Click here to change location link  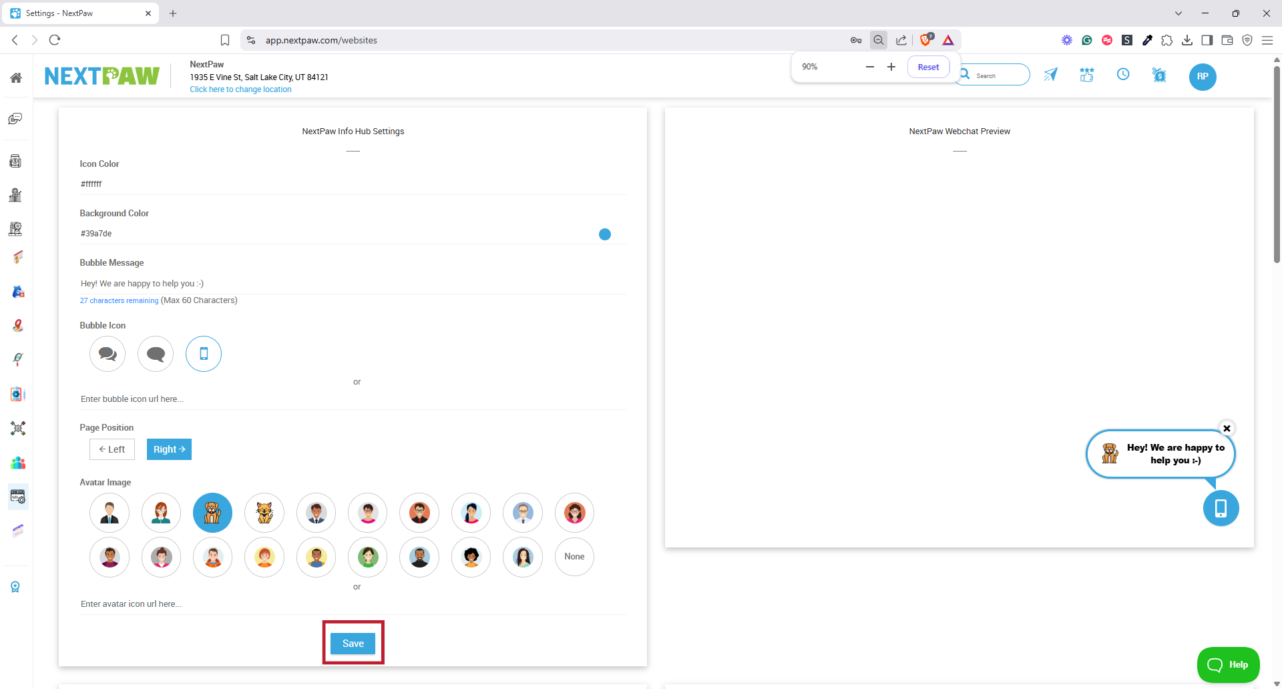pos(240,89)
